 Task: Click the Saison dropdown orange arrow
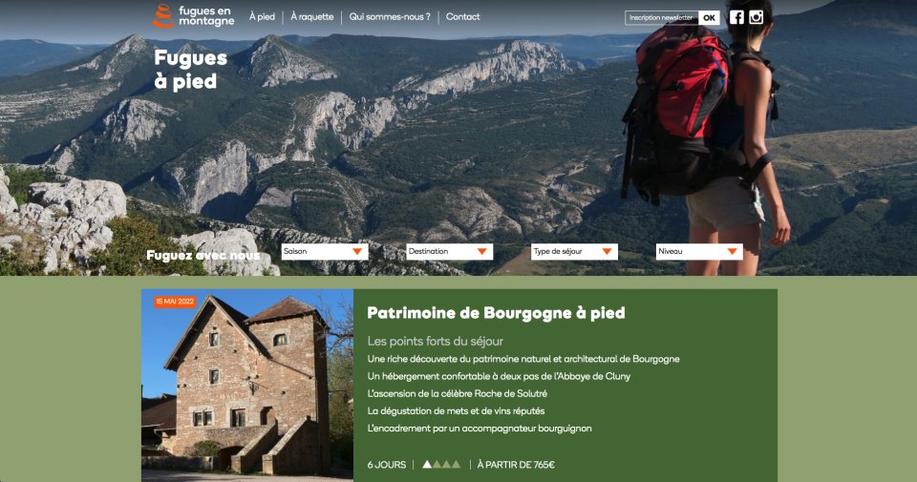pyautogui.click(x=357, y=251)
